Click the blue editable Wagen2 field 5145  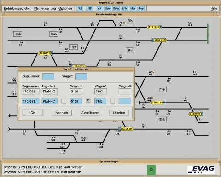(x=100, y=101)
